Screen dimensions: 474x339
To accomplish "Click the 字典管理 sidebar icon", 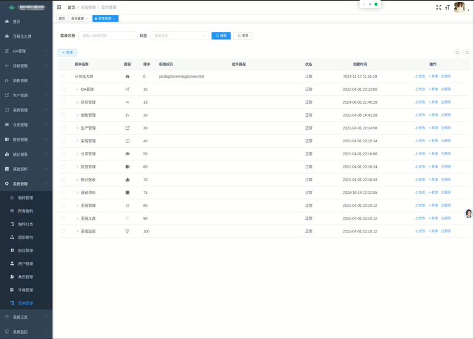I will [x=12, y=290].
